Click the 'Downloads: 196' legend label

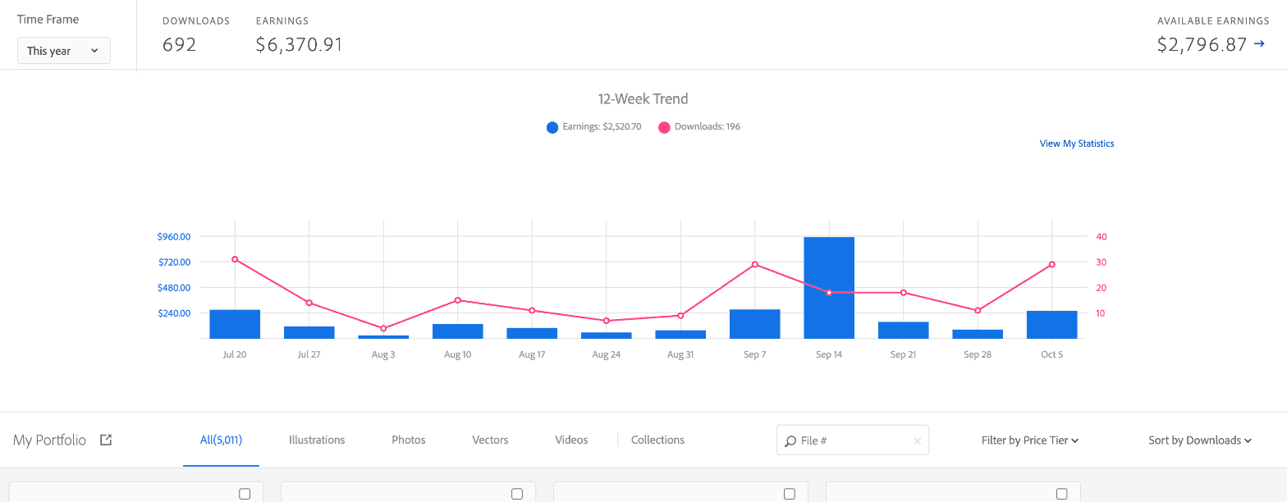708,127
